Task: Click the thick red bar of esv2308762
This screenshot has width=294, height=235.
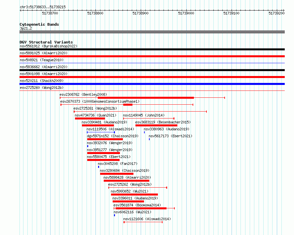Action: click(146, 98)
